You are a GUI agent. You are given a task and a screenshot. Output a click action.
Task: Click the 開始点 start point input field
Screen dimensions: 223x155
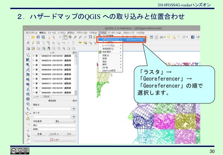52,109
